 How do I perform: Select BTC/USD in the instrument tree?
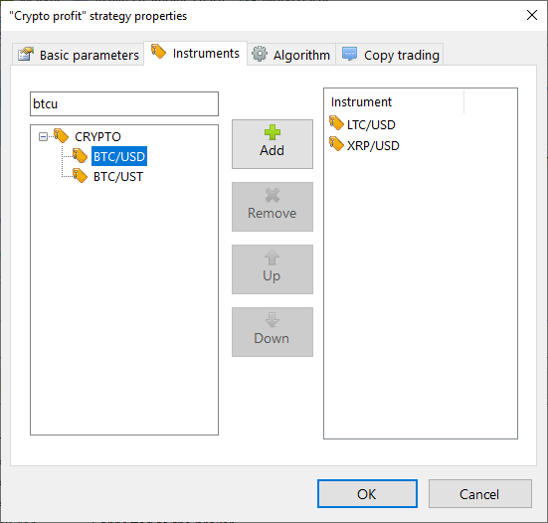point(119,156)
